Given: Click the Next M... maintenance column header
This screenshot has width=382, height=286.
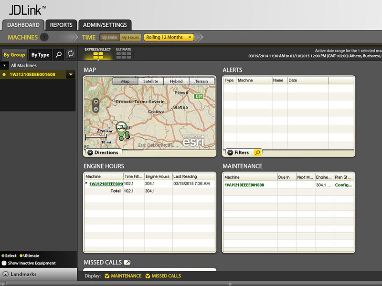Looking at the screenshot, I should pyautogui.click(x=306, y=177).
